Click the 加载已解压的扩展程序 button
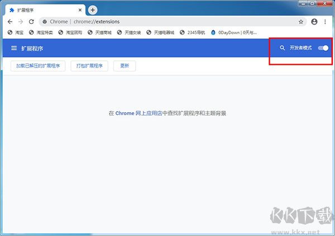This screenshot has width=335, height=236. (x=38, y=66)
